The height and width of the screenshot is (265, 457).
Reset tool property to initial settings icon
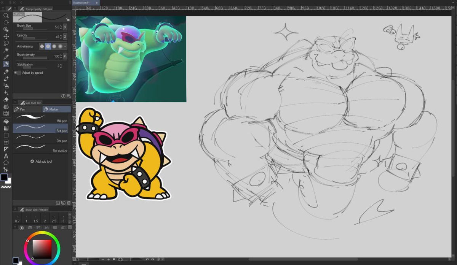tap(63, 96)
